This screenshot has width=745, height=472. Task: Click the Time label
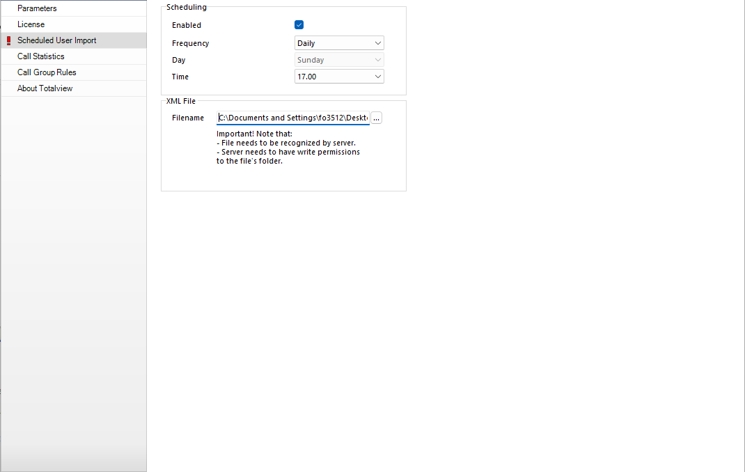180,77
